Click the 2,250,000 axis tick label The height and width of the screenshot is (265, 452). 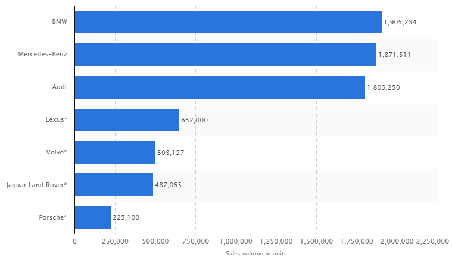432,241
